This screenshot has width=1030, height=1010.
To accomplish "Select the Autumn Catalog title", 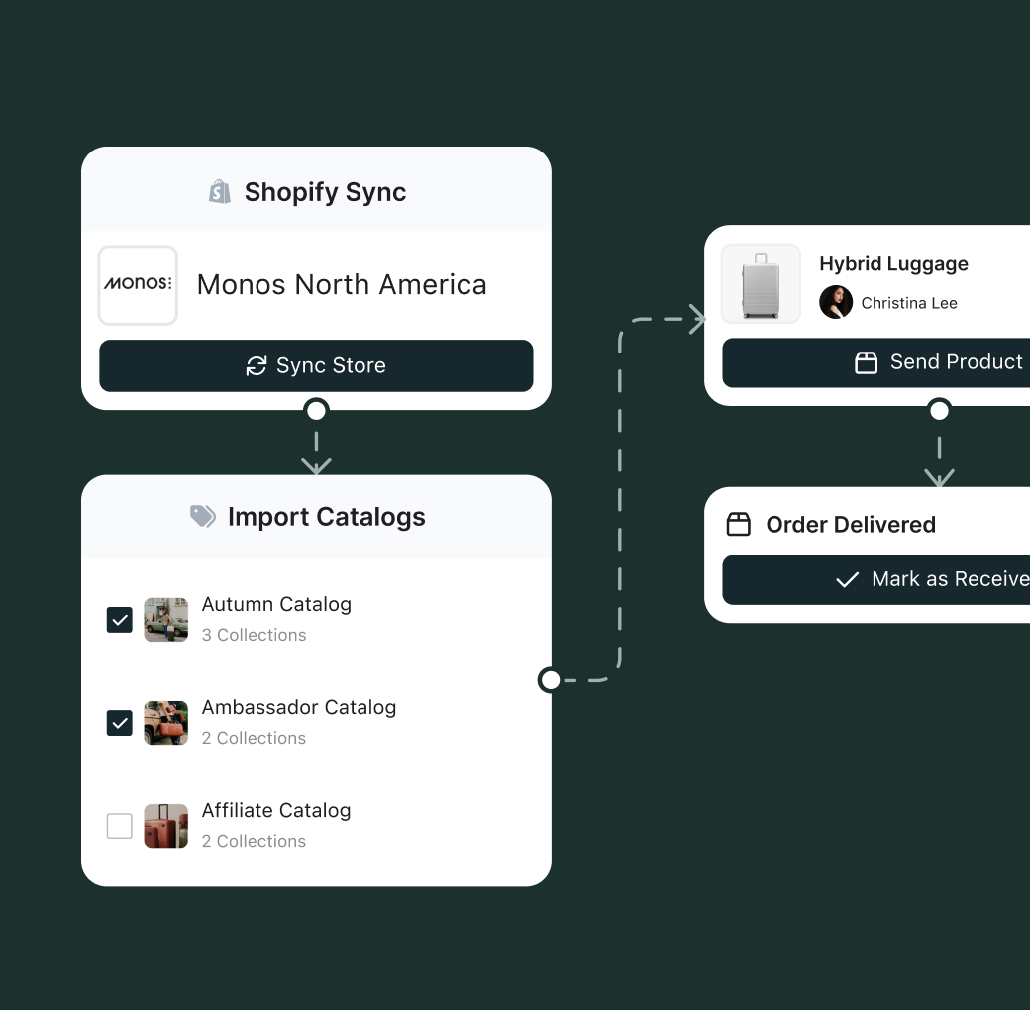I will point(276,604).
